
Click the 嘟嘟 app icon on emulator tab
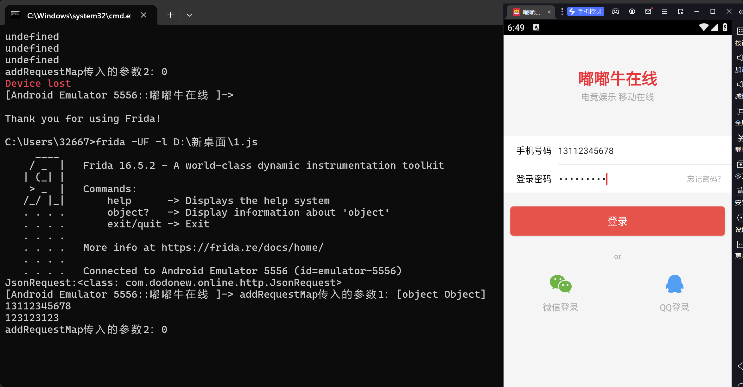point(517,12)
